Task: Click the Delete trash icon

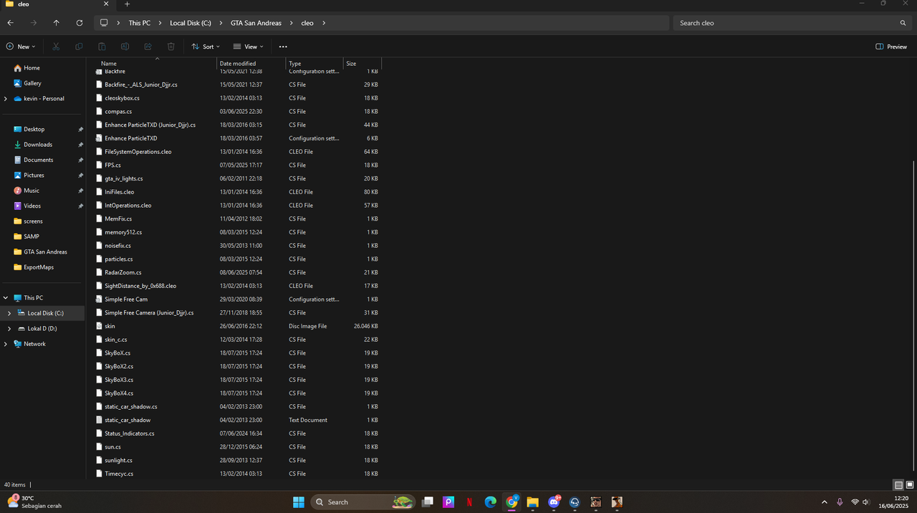Action: [x=171, y=47]
